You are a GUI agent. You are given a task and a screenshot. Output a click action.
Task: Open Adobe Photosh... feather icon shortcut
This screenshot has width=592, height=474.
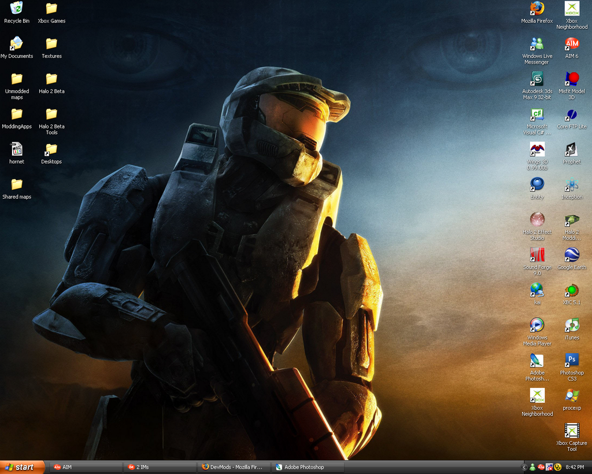[537, 367]
